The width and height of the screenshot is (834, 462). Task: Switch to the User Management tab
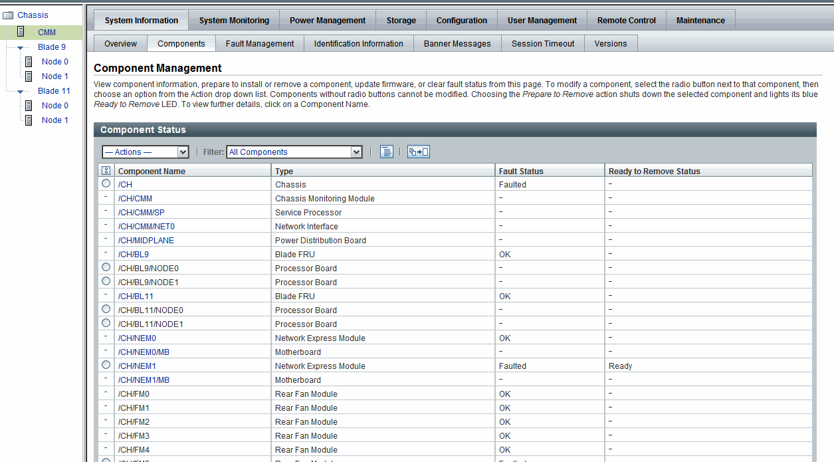[542, 21]
